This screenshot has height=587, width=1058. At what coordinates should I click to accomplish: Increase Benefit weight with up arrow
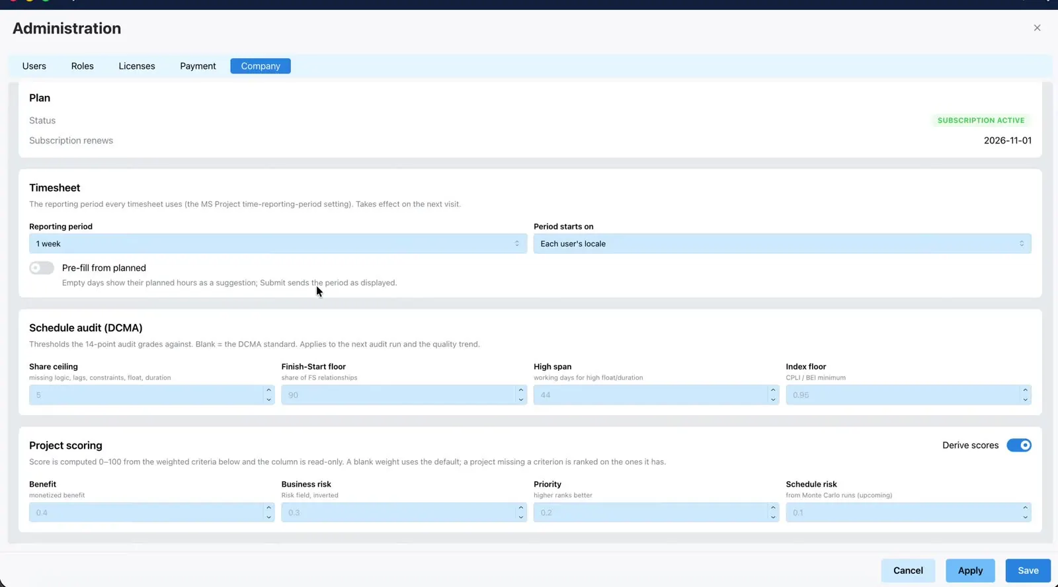point(268,508)
